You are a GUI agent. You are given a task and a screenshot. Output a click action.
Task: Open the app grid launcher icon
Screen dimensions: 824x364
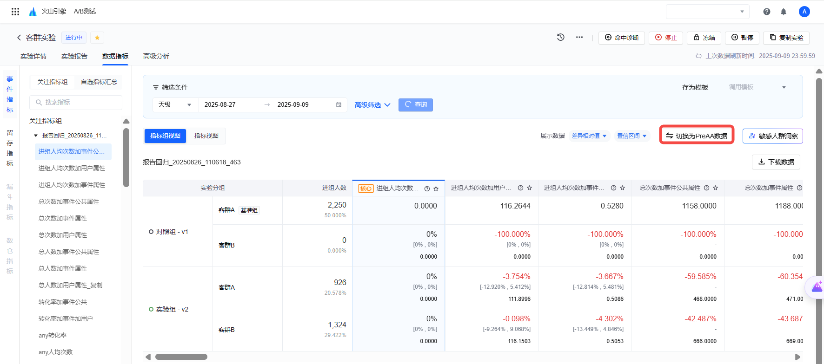click(x=15, y=12)
